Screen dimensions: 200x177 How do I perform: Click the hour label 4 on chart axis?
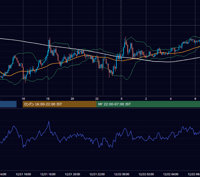point(171,99)
